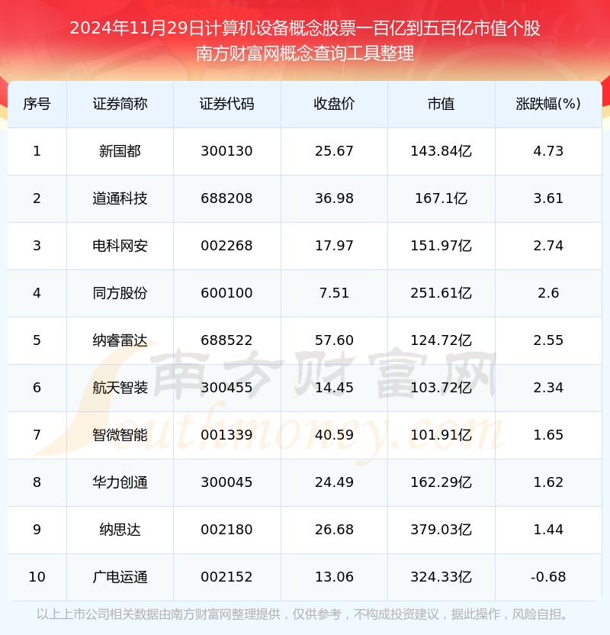Select stock name 道通科技
The height and width of the screenshot is (635, 610).
120,198
